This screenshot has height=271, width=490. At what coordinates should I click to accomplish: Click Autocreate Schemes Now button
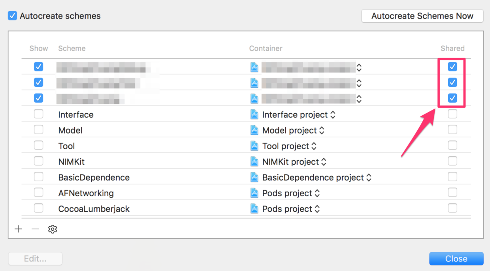pos(422,16)
